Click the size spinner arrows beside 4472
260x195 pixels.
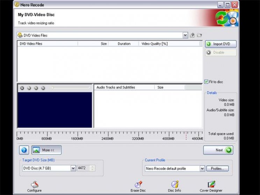click(x=93, y=168)
